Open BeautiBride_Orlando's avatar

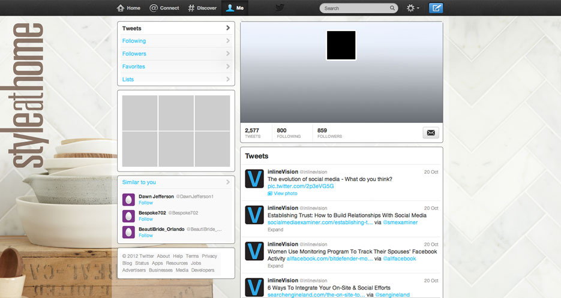128,232
